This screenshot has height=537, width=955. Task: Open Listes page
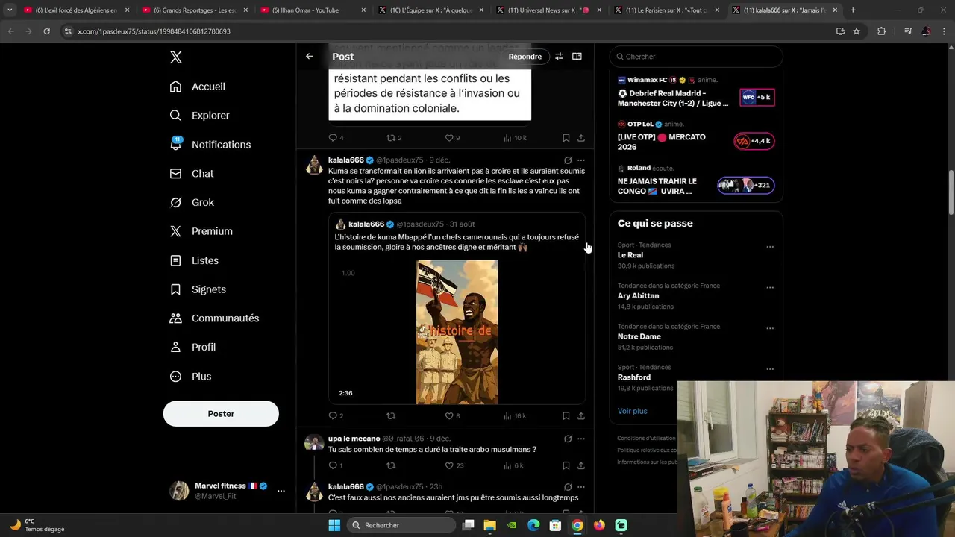pyautogui.click(x=194, y=260)
